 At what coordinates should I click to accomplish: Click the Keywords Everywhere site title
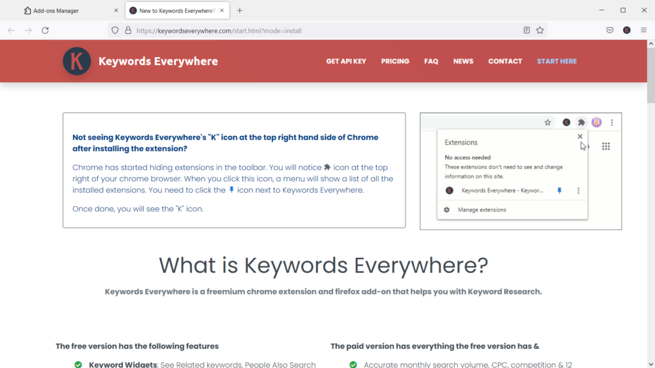coord(158,61)
